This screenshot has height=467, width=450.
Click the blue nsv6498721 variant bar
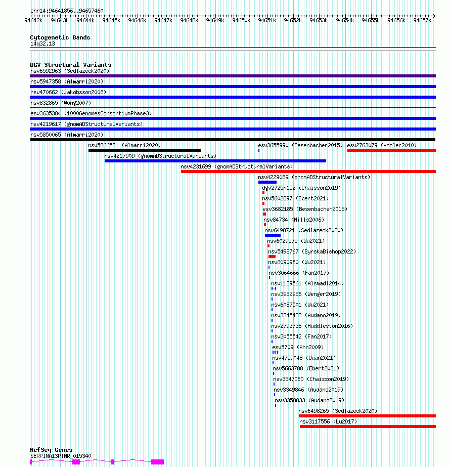[x=273, y=235]
